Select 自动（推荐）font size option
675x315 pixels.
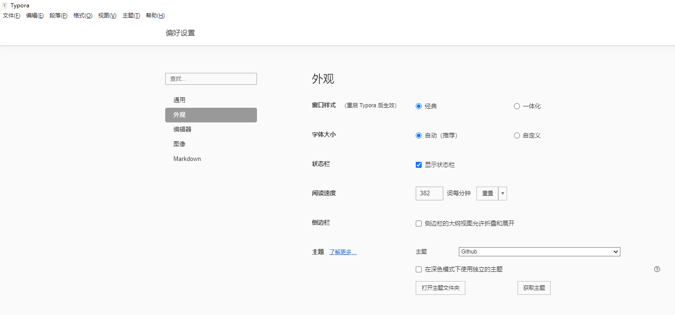(418, 135)
